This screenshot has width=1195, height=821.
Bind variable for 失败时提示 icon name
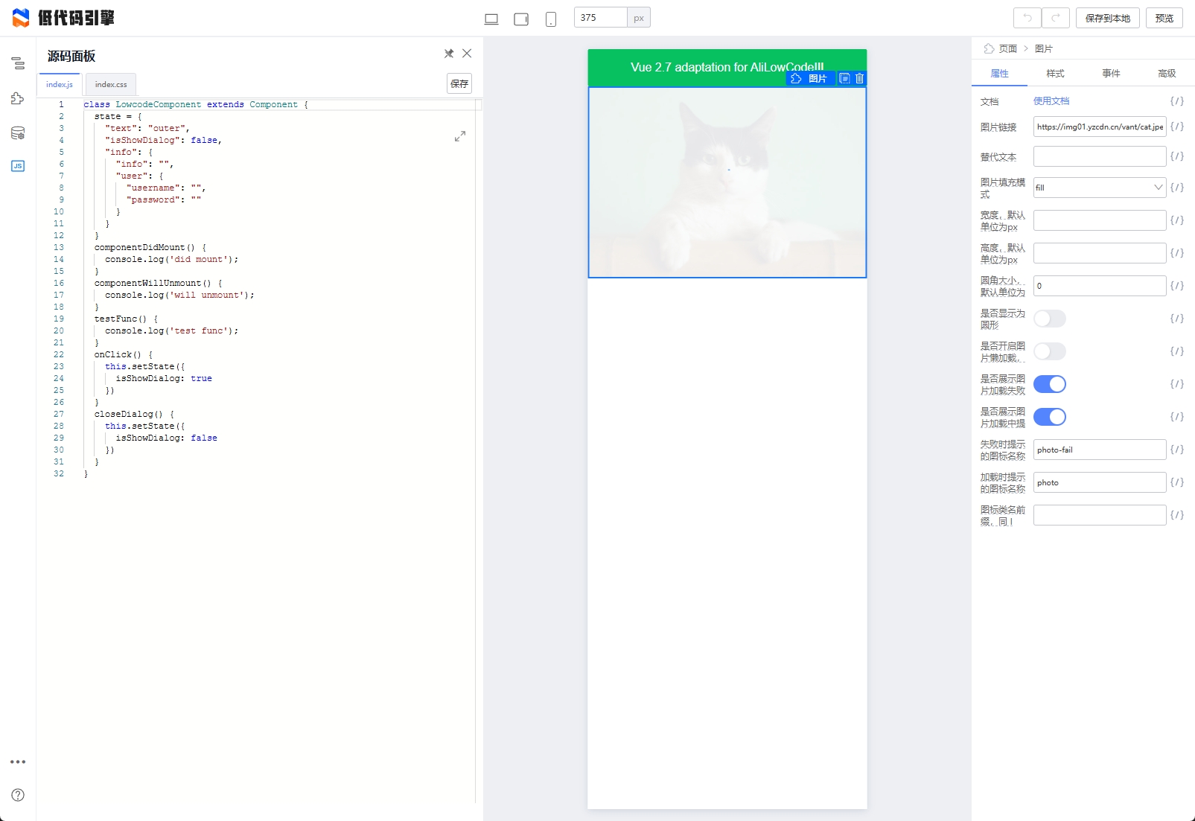click(x=1177, y=450)
